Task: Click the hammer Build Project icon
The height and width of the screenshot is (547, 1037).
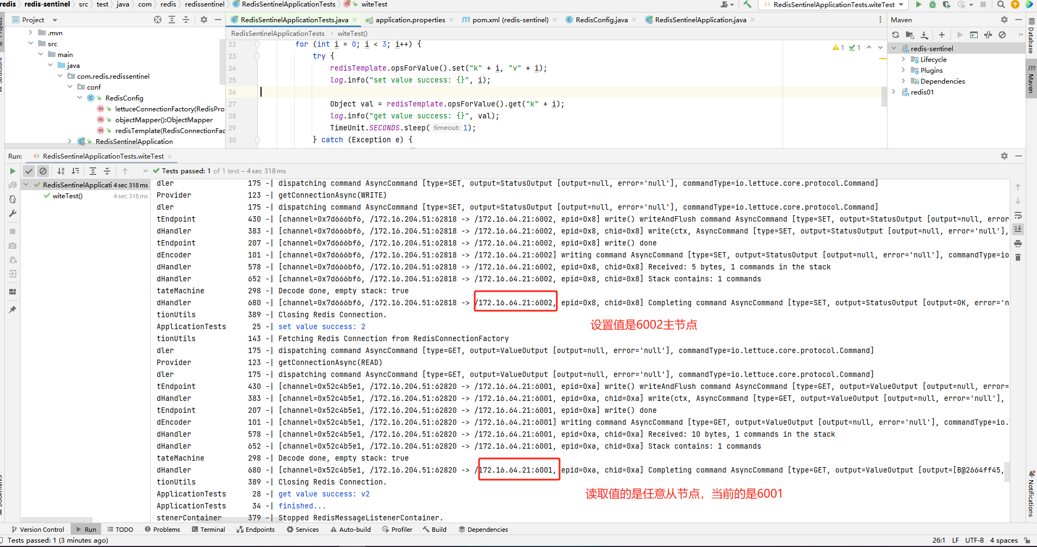Action: [748, 4]
